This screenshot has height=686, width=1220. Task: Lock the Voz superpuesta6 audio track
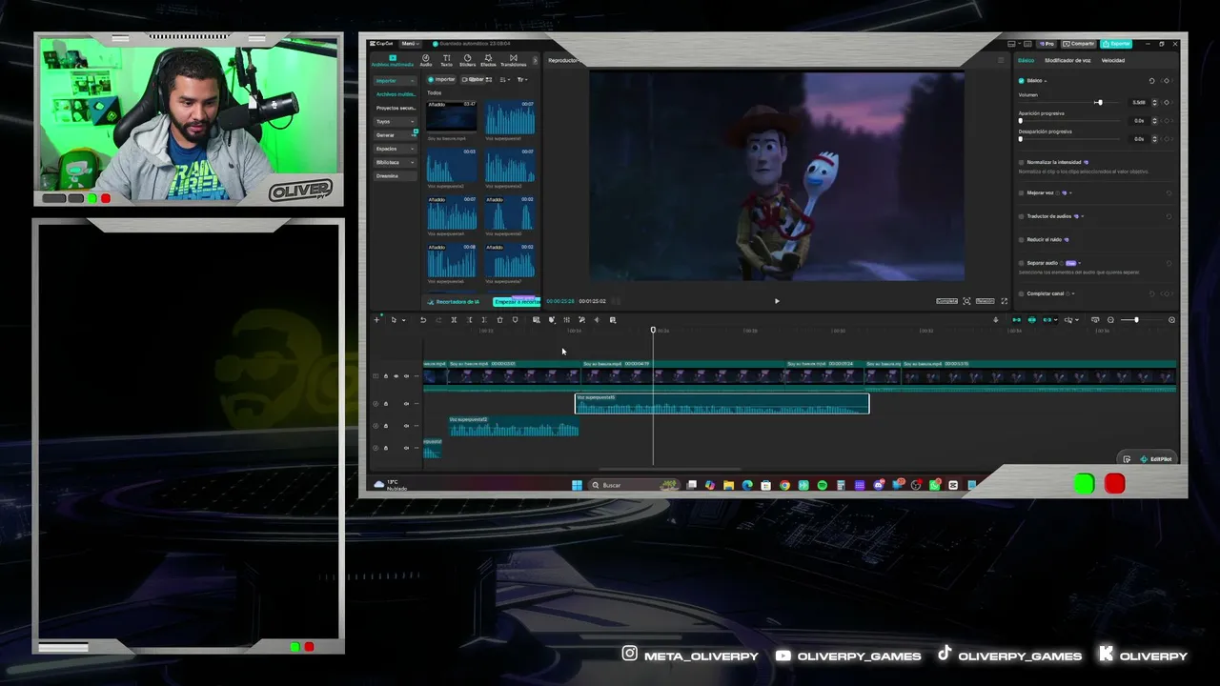pyautogui.click(x=386, y=404)
